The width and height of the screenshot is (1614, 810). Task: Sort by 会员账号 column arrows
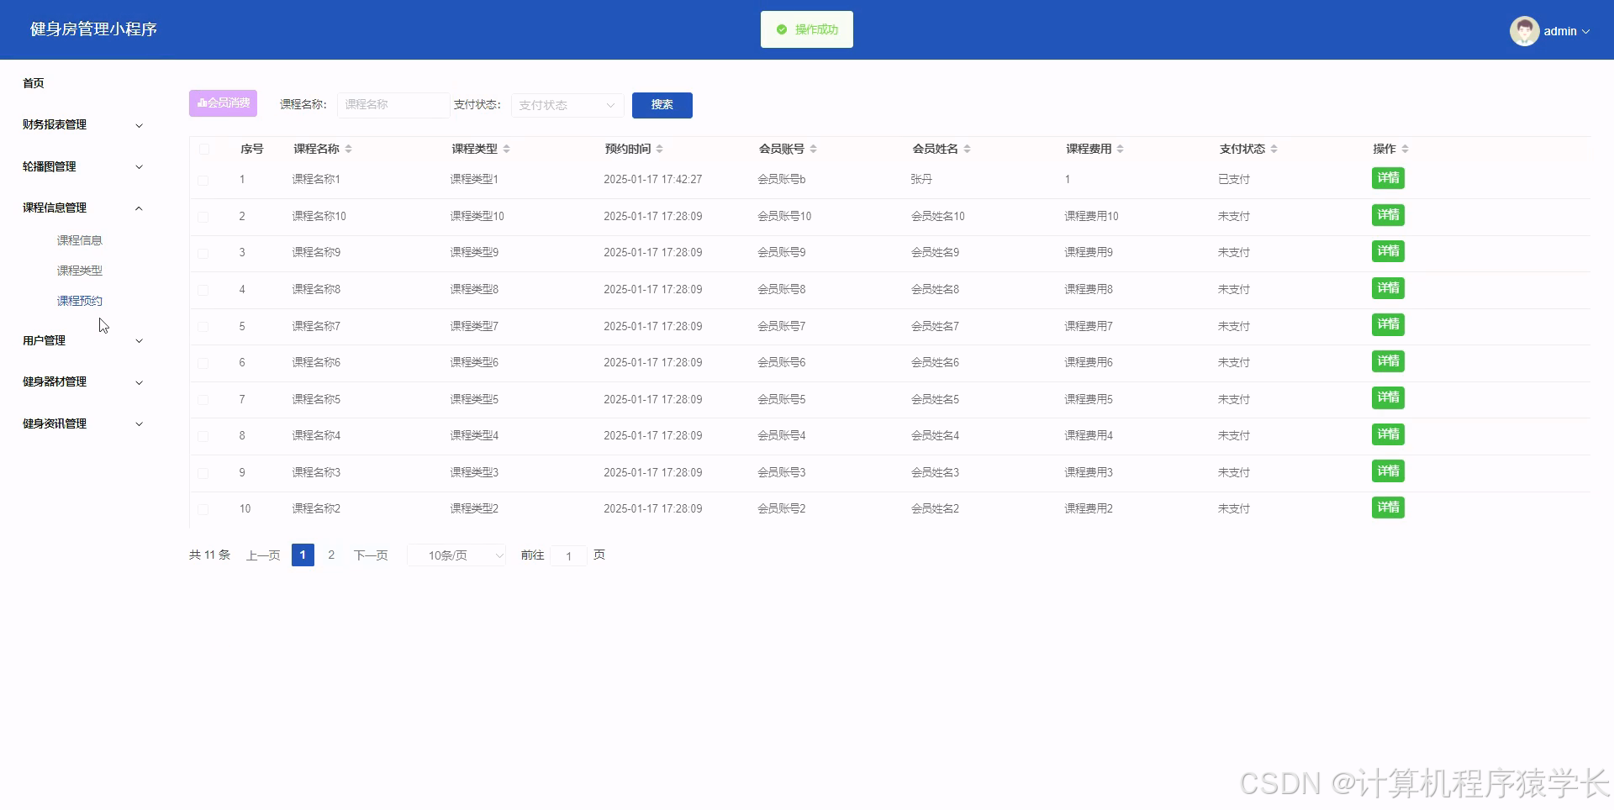pyautogui.click(x=812, y=149)
